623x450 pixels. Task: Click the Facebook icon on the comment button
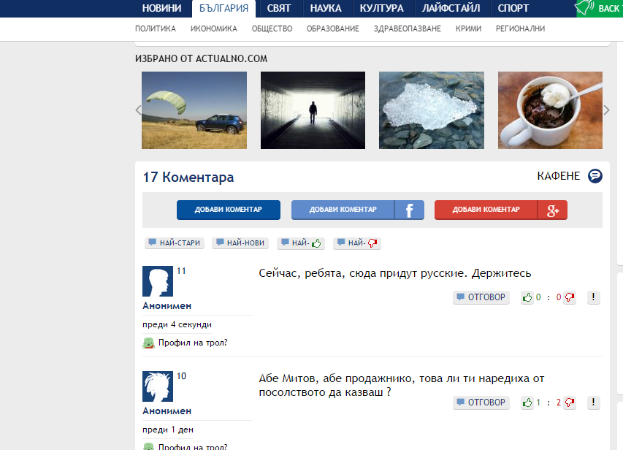(x=409, y=210)
